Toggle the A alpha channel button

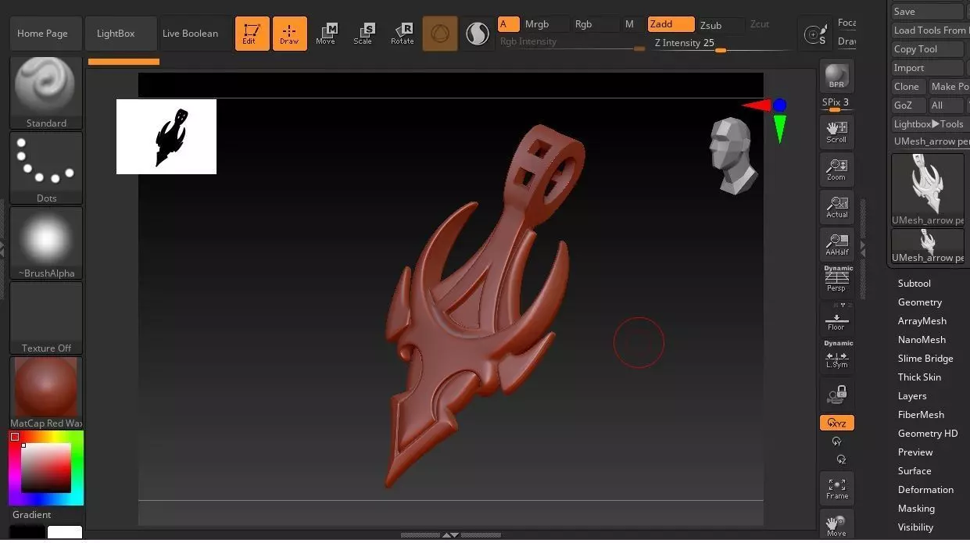pyautogui.click(x=508, y=24)
